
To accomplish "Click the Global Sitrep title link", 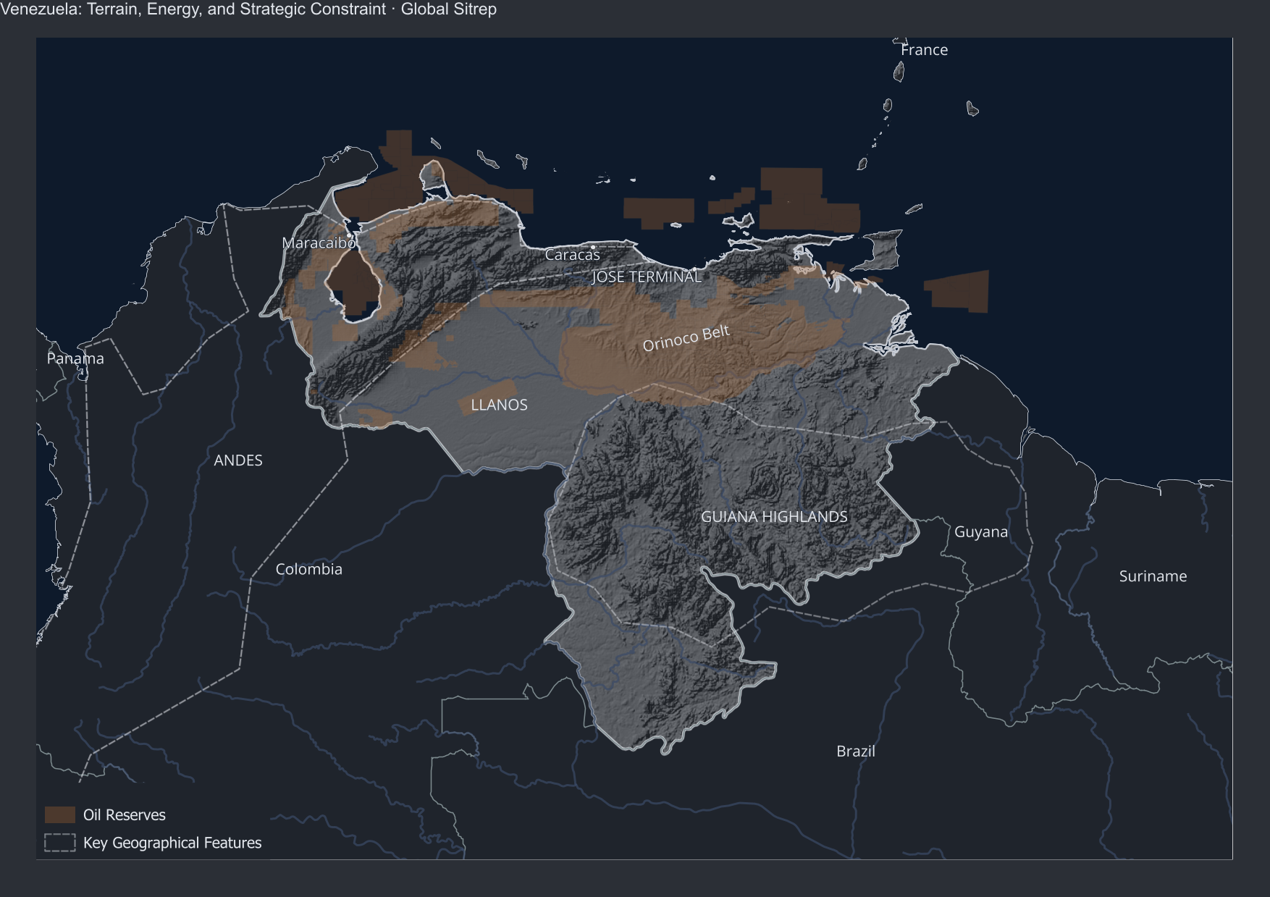I will click(x=448, y=9).
